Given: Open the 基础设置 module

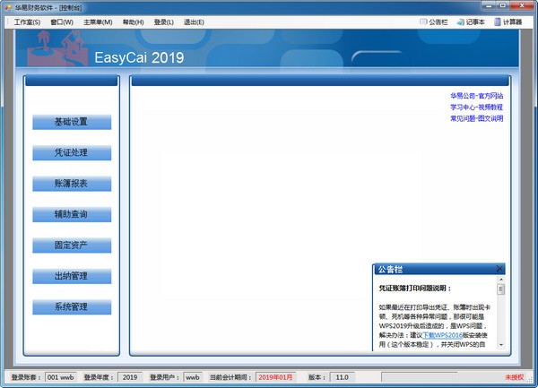Looking at the screenshot, I should (72, 122).
